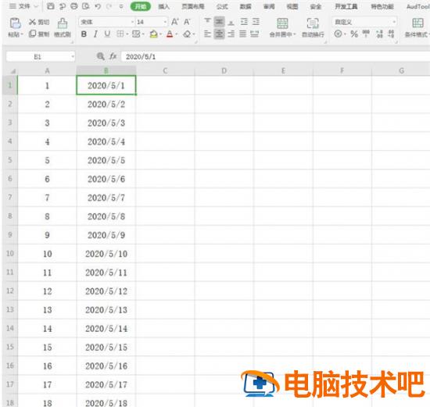Toggle Italic formatting
The width and height of the screenshot is (430, 407).
[x=95, y=34]
